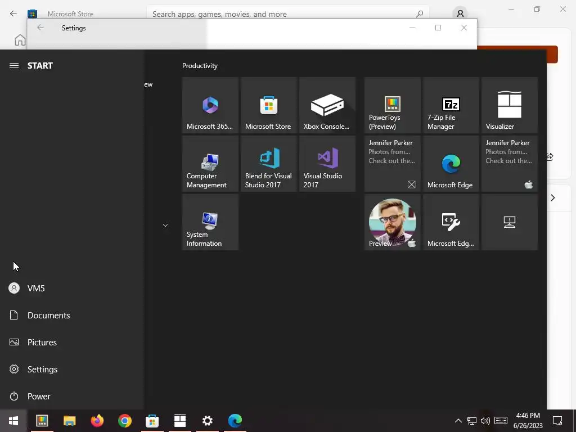576x432 pixels.
Task: Launch Firefox from the taskbar
Action: tap(97, 421)
